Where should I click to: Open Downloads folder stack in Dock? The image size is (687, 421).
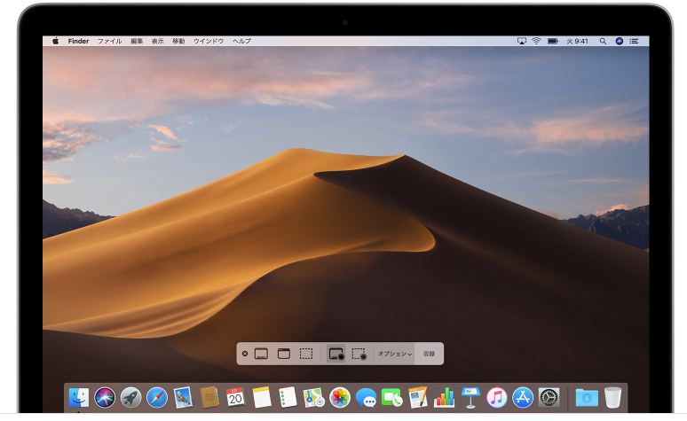[x=587, y=397]
